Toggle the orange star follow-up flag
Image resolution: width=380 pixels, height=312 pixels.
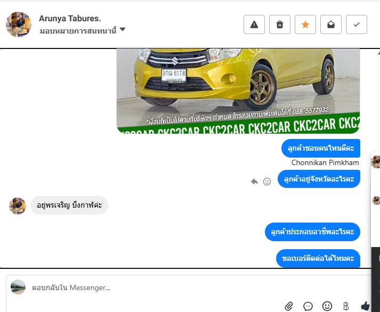(x=305, y=24)
